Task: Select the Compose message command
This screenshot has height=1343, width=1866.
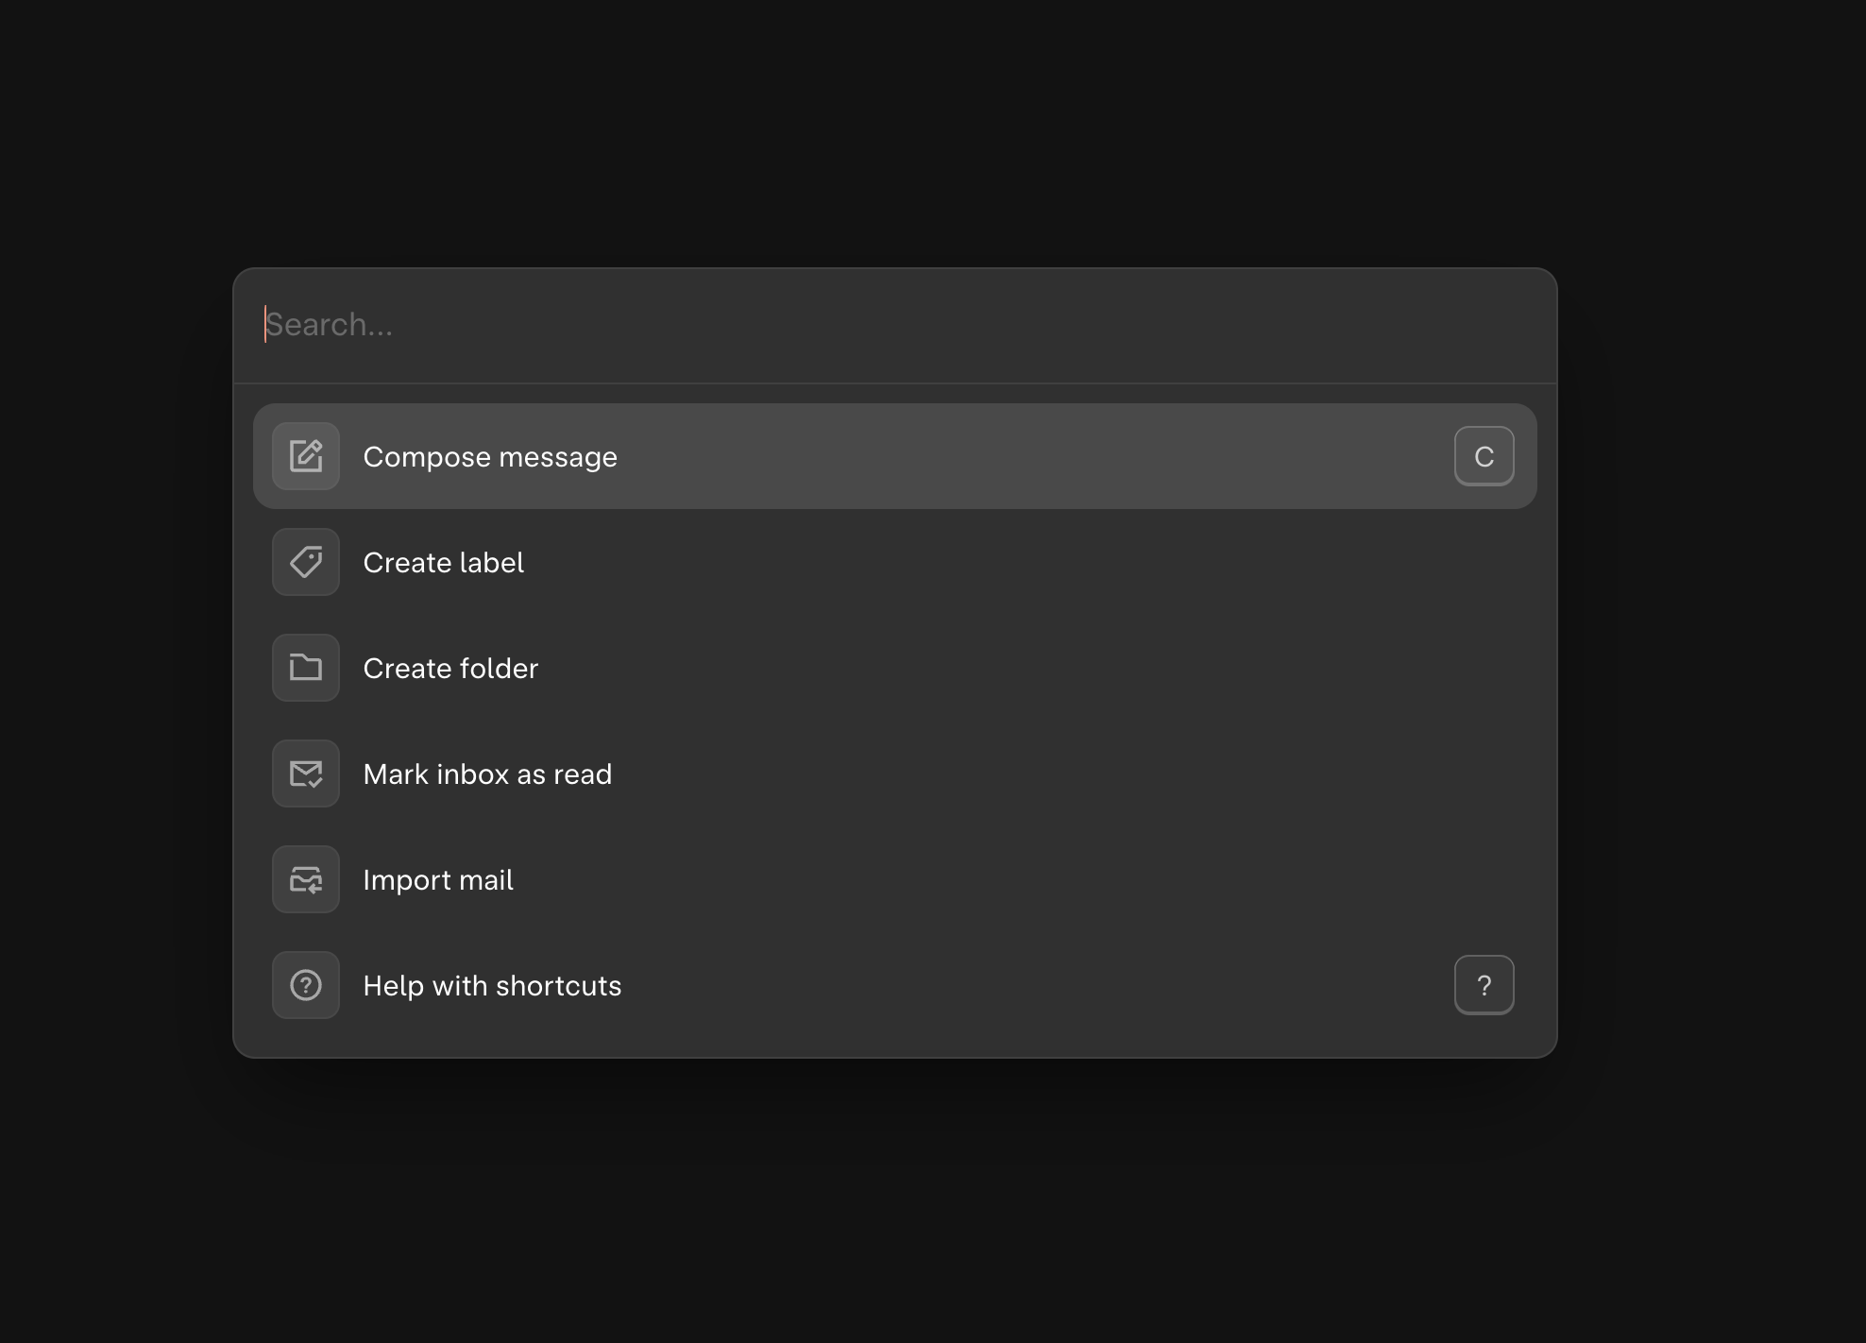Action: point(894,456)
